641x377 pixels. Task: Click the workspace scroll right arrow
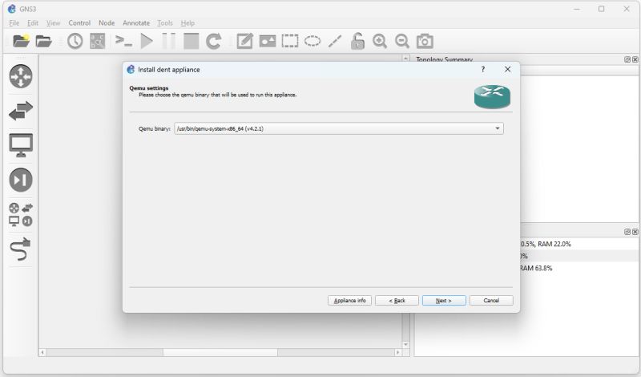(397, 352)
